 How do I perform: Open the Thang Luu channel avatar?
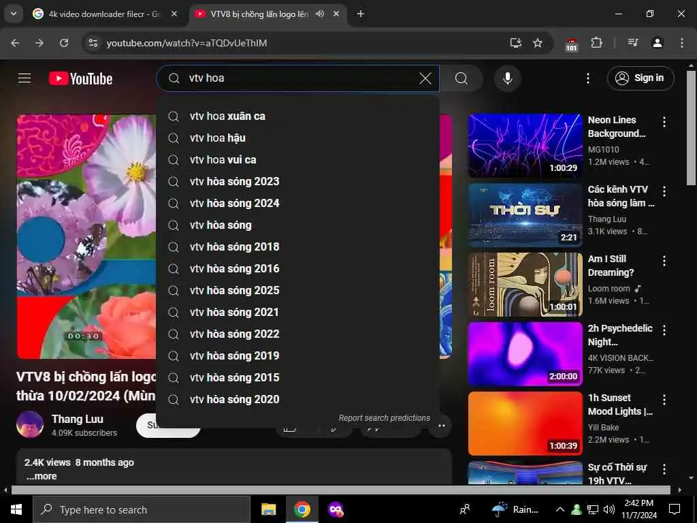coord(30,425)
